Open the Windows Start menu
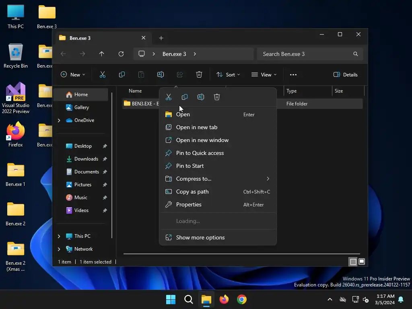Screen dimensions: 412x309 (x=171, y=299)
